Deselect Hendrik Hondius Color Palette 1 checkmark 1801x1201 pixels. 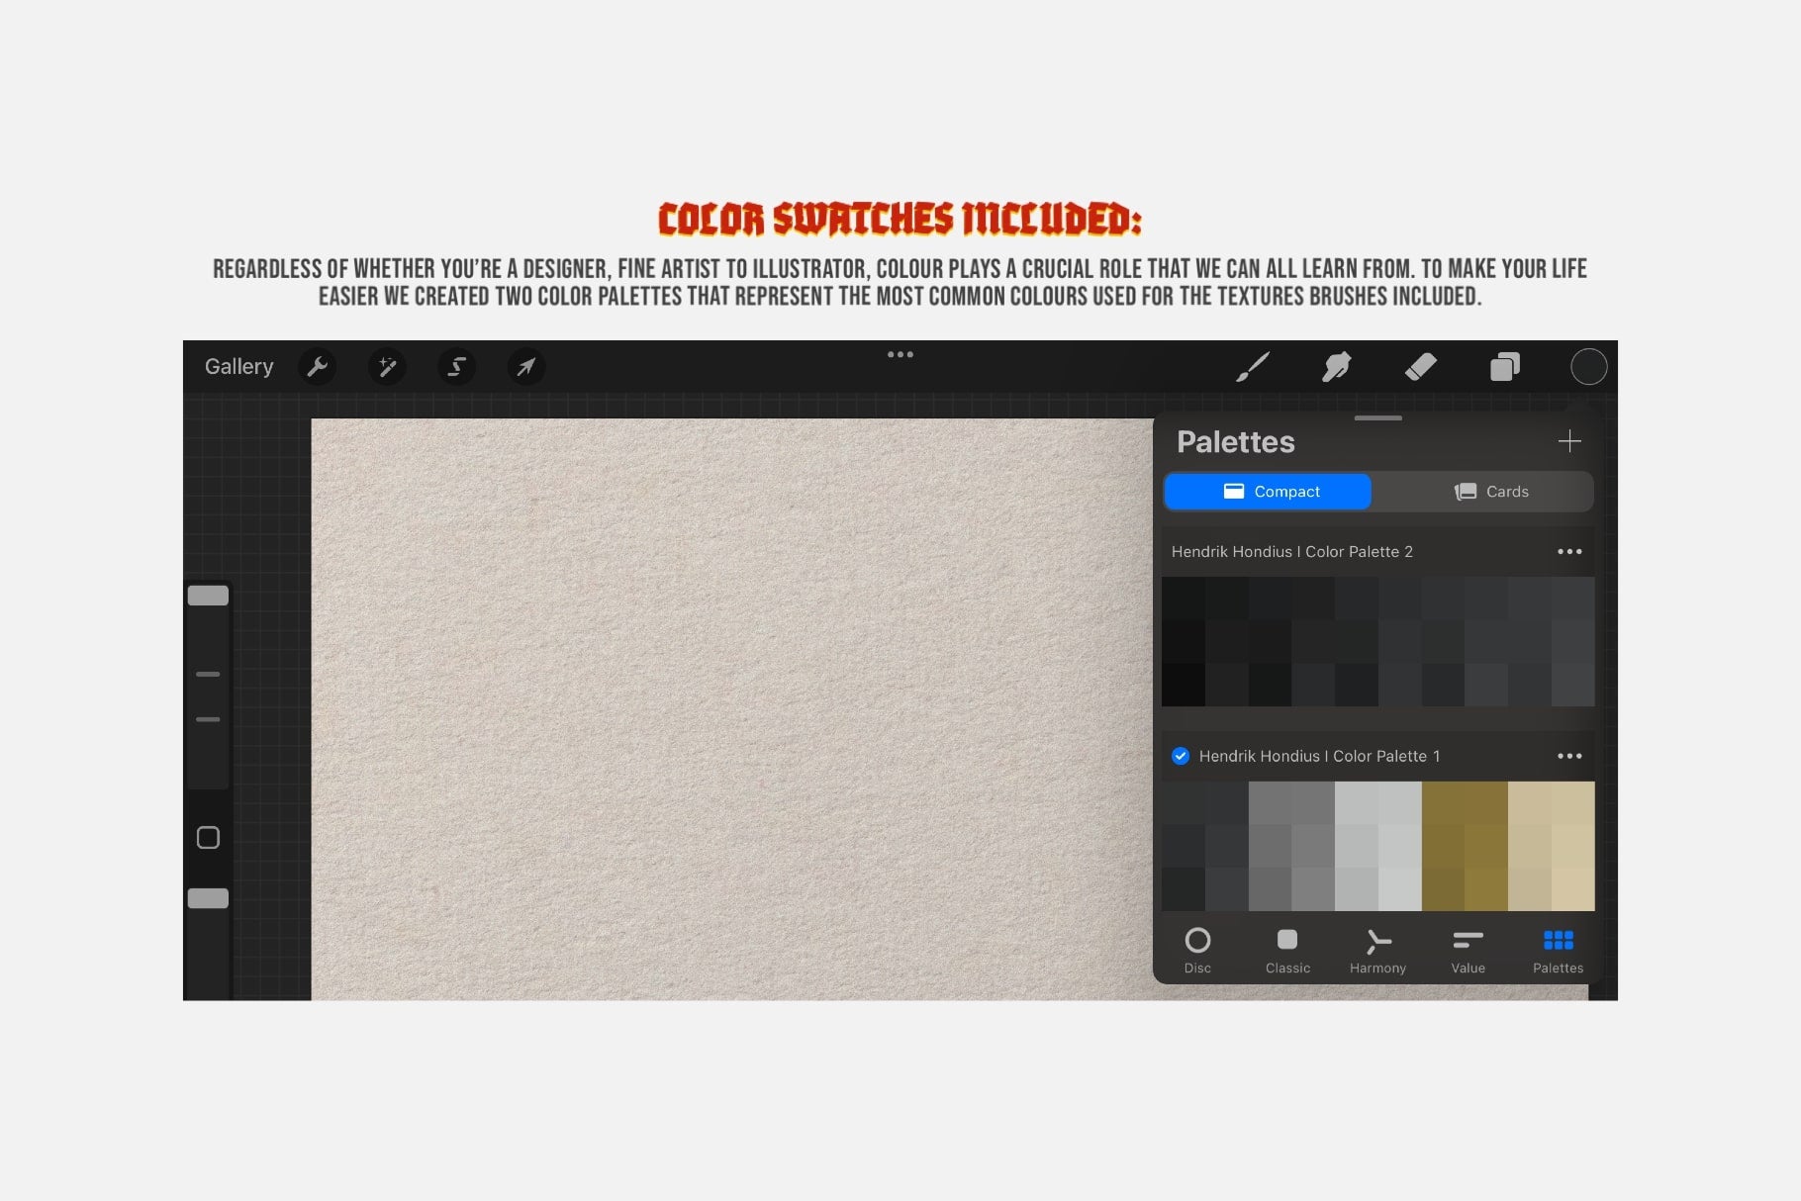[1180, 756]
